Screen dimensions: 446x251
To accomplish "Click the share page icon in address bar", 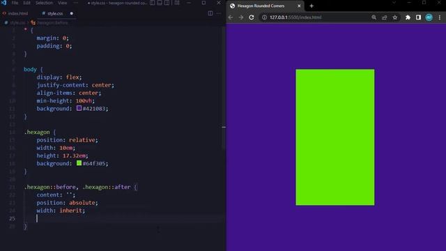I will point(384,17).
